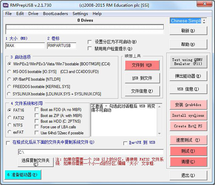Click inside the 不激活 description text box
The image size is (215, 185).
pyautogui.click(x=124, y=120)
